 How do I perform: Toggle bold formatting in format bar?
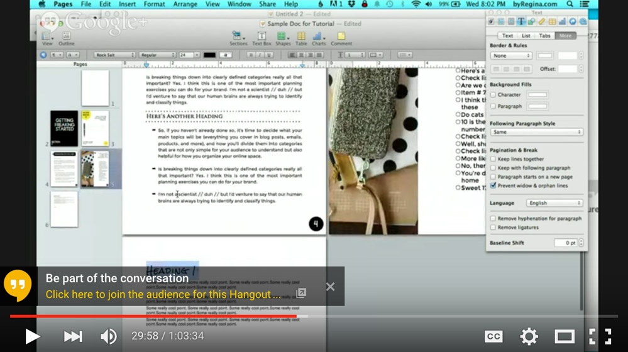coord(251,55)
